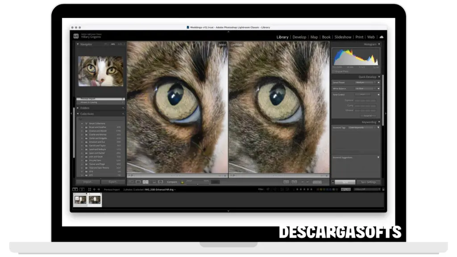Switch to the Slideshow module
The height and width of the screenshot is (257, 457).
[343, 37]
